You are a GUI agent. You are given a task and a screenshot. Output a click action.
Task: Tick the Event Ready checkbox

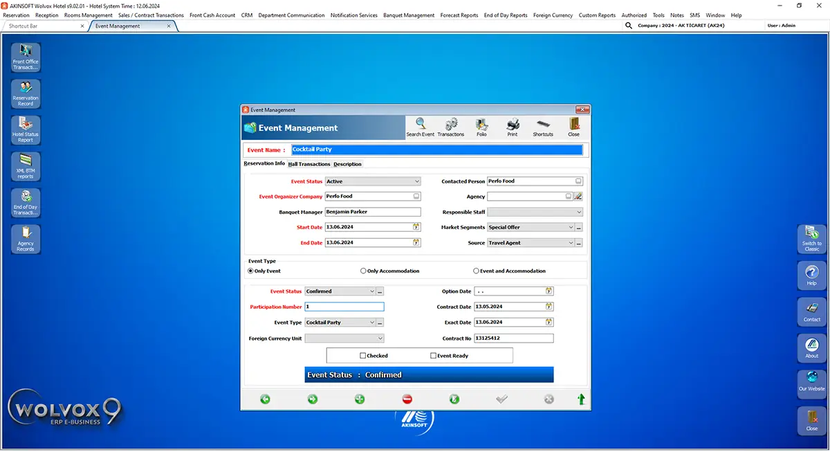[x=434, y=356]
